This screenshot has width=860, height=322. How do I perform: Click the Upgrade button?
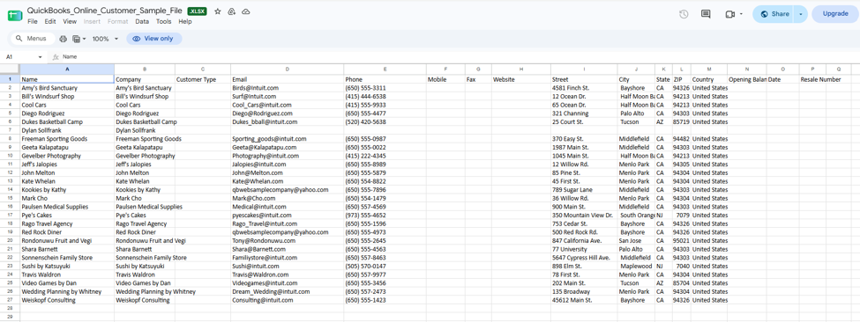coord(834,14)
